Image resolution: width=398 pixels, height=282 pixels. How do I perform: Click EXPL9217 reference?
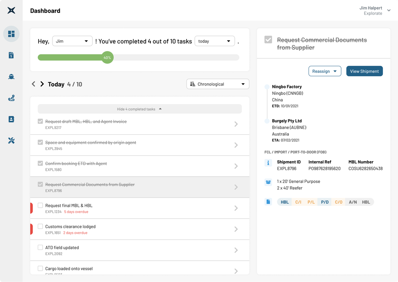point(53,127)
